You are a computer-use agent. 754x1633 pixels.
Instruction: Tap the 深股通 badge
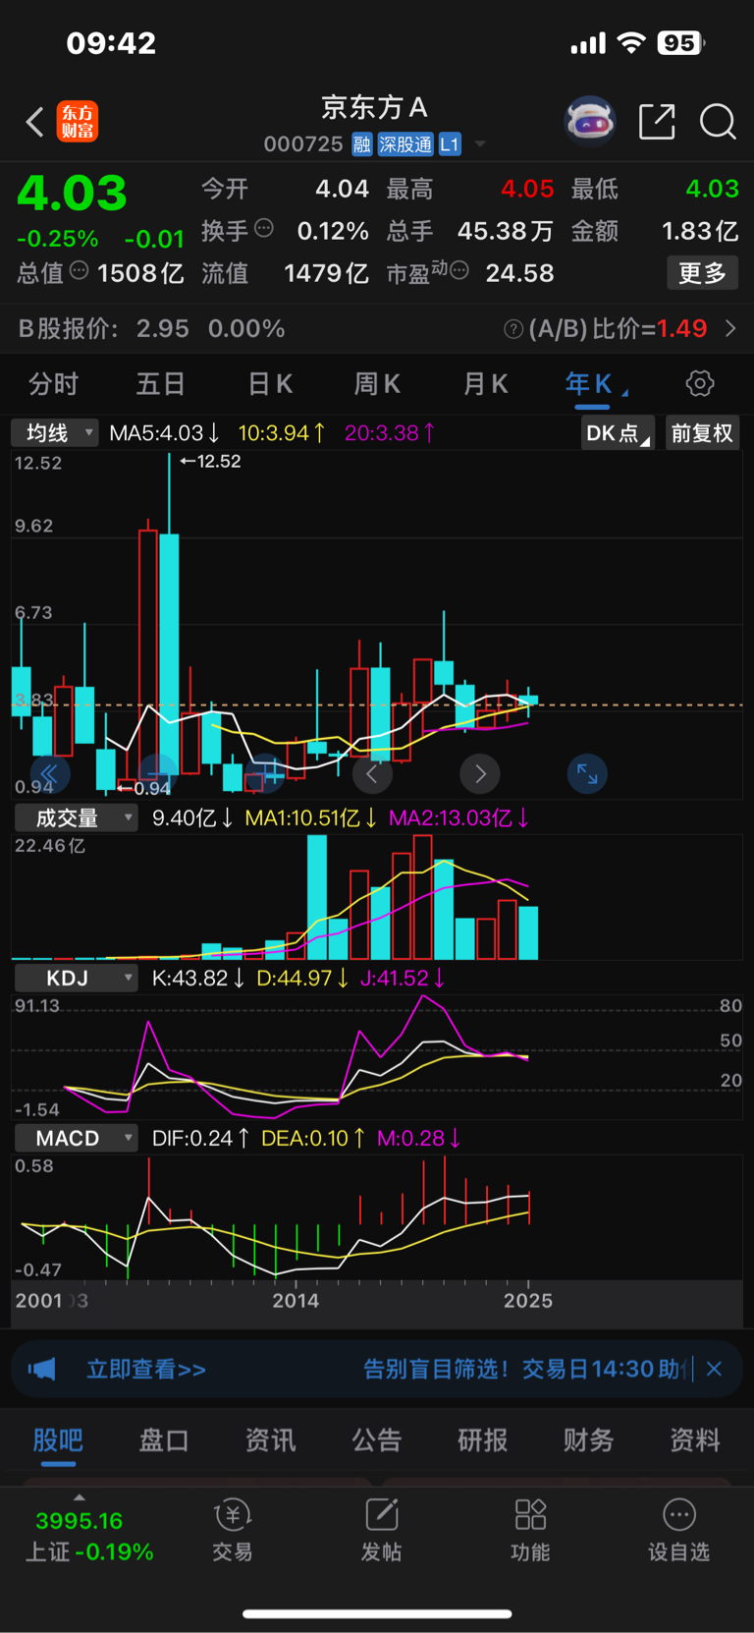tap(405, 144)
